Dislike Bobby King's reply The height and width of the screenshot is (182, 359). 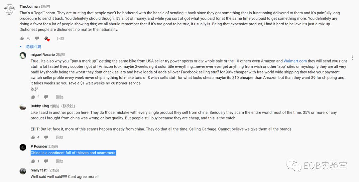[x=46, y=137]
